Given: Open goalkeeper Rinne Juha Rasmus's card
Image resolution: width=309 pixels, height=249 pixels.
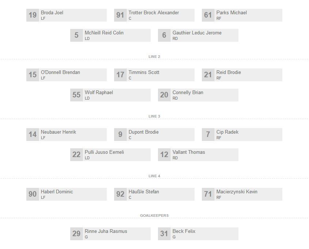Looking at the screenshot, I should [110, 234].
